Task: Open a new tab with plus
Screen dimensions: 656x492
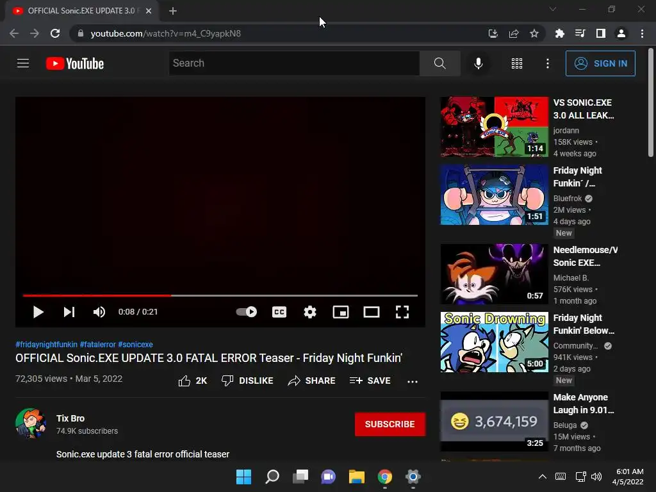Action: pos(173,11)
